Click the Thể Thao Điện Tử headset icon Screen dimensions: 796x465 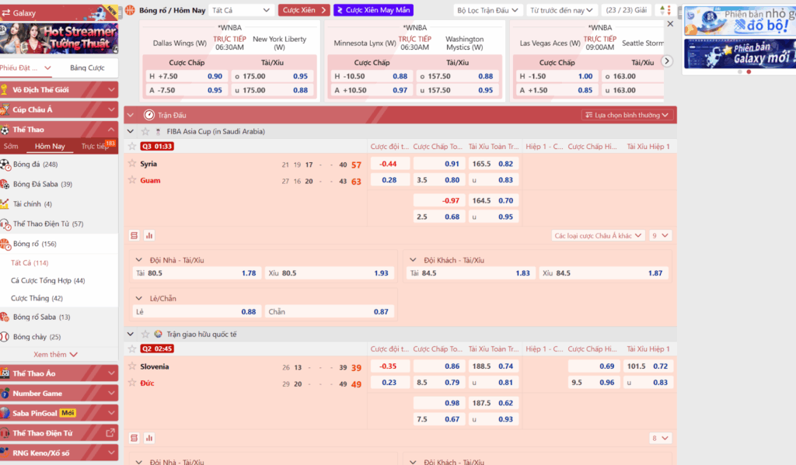5,224
